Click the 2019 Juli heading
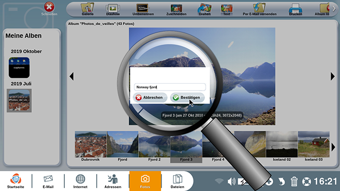The width and height of the screenshot is (340, 191). point(21,84)
